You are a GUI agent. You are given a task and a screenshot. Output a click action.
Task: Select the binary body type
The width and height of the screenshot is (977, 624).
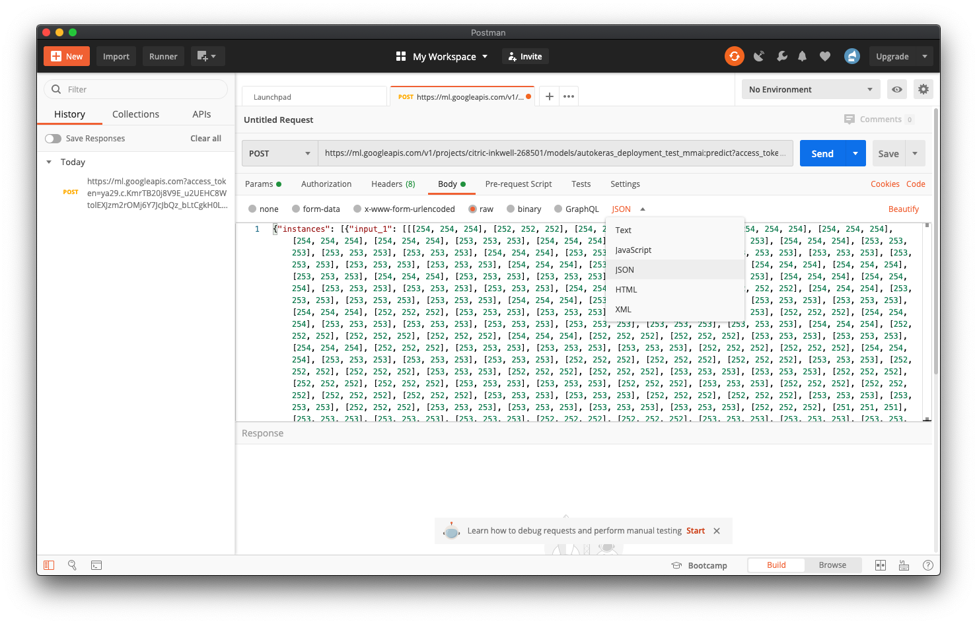[511, 209]
